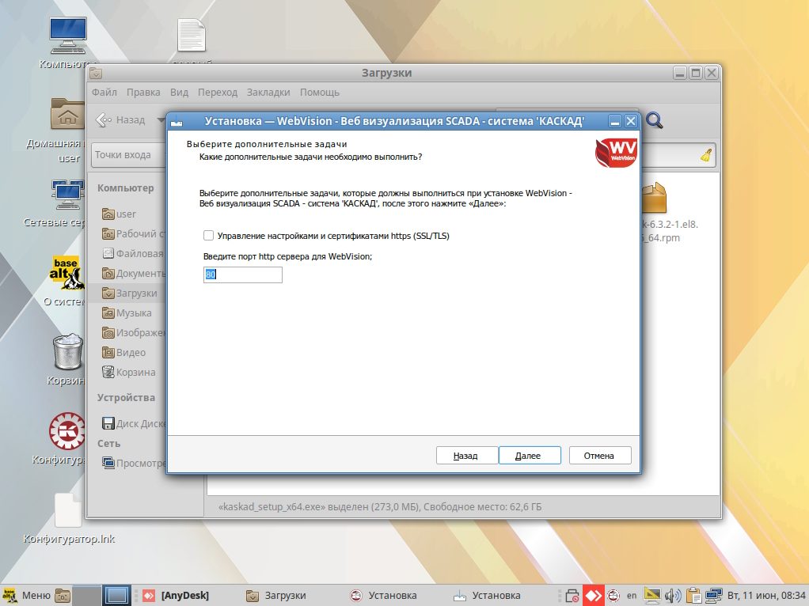The width and height of the screenshot is (809, 606).
Task: Open the Закладки menu
Action: (268, 93)
